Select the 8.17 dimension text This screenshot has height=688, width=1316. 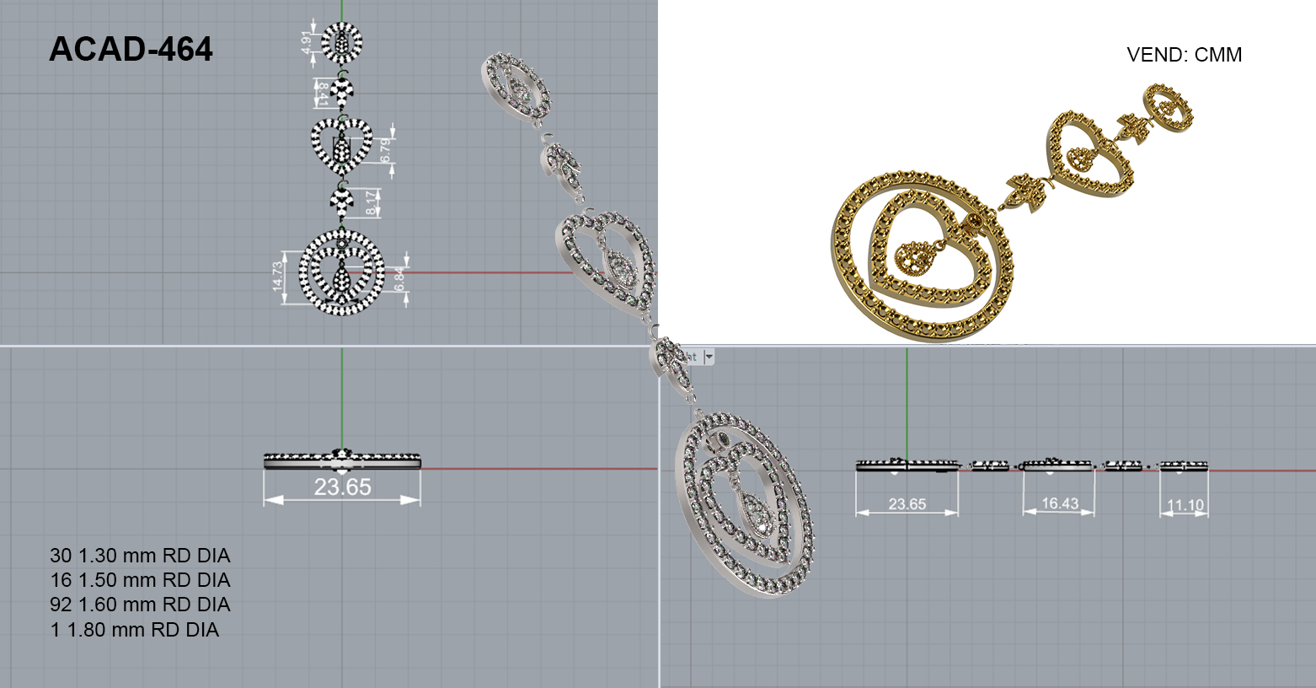click(372, 202)
